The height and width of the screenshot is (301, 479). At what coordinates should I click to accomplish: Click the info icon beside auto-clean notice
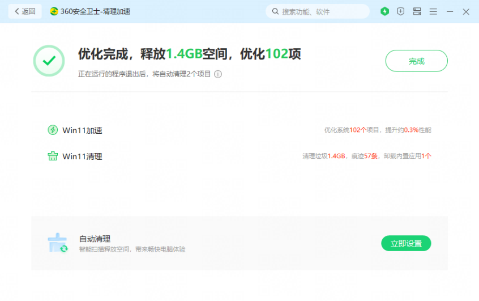pos(218,74)
